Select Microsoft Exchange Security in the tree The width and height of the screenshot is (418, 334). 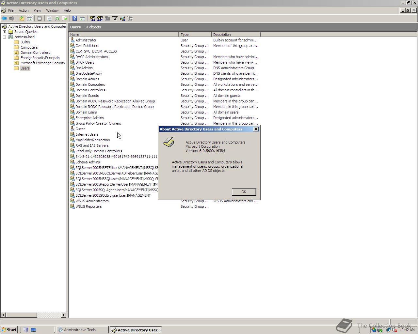tap(43, 63)
